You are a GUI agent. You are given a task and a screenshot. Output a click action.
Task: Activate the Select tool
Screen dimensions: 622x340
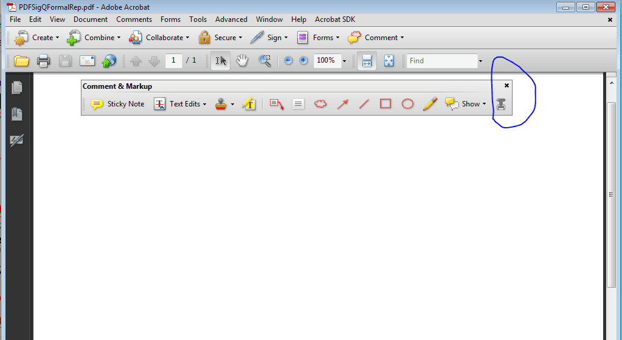click(x=220, y=61)
